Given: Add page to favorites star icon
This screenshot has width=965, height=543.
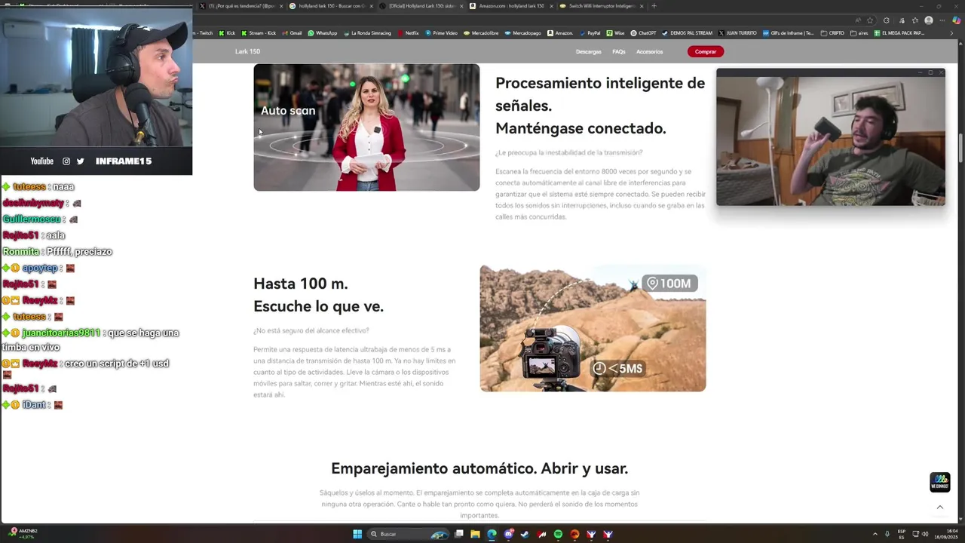Looking at the screenshot, I should 870,20.
